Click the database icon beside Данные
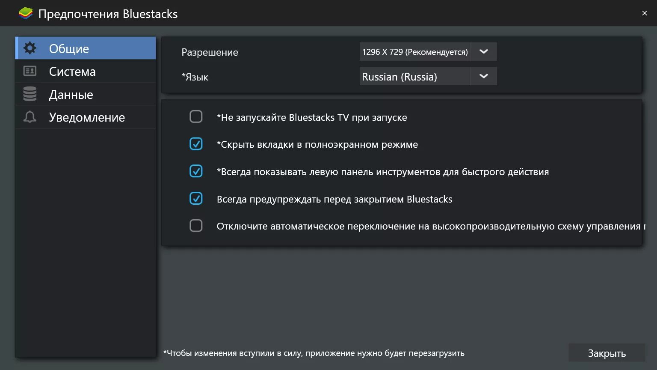 click(30, 94)
